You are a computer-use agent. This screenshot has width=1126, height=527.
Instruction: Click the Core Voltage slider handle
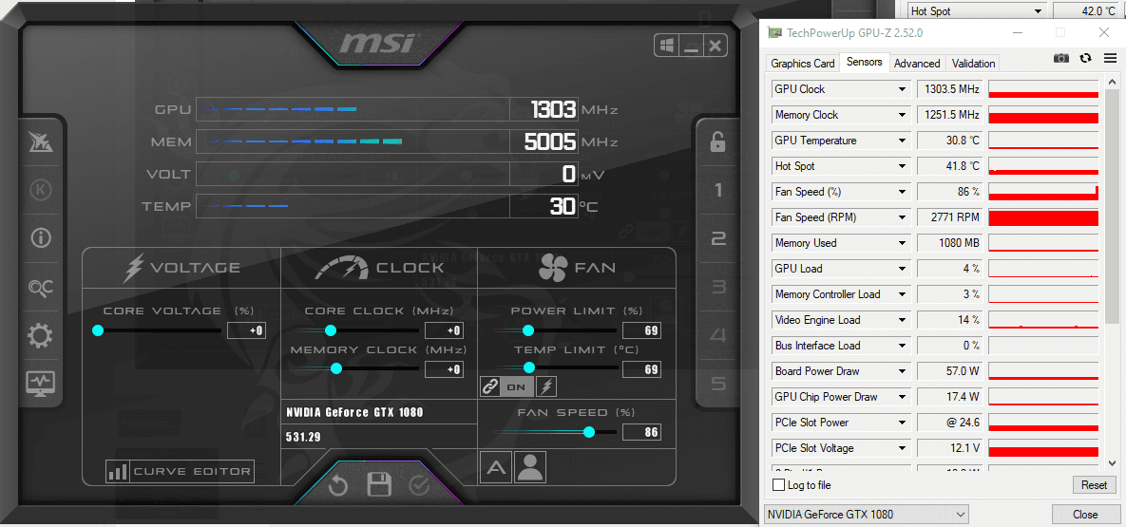click(x=98, y=330)
